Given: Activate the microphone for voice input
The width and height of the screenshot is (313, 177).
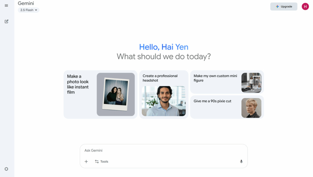Looking at the screenshot, I should tap(241, 161).
